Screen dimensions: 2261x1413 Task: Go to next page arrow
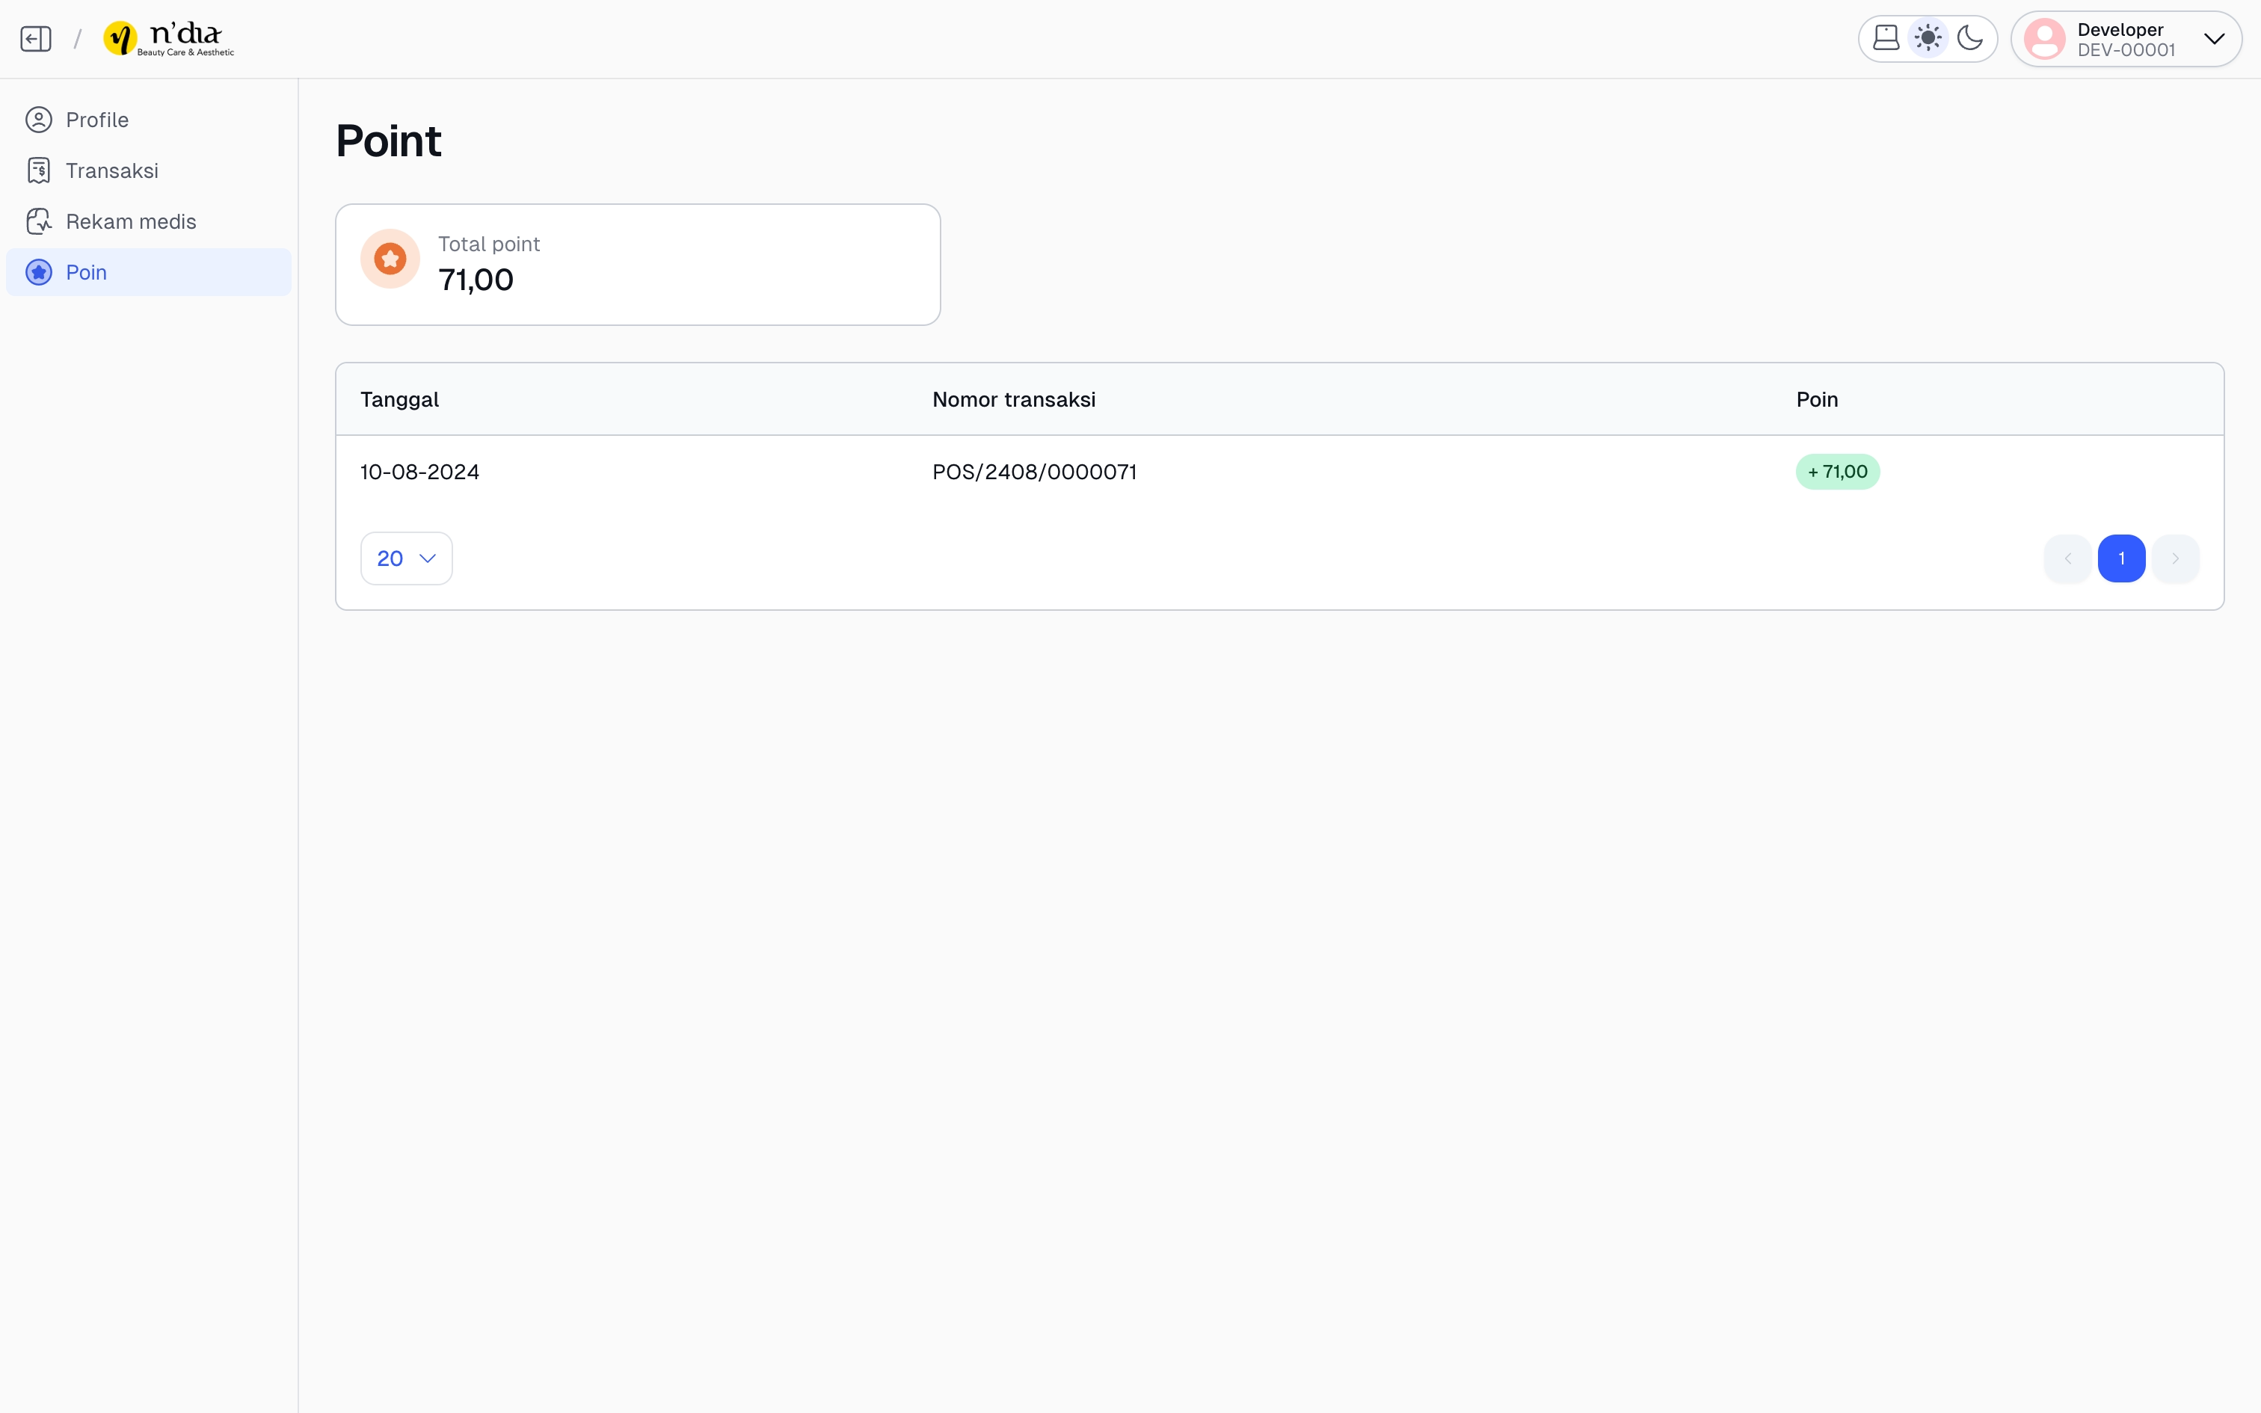click(x=2175, y=559)
